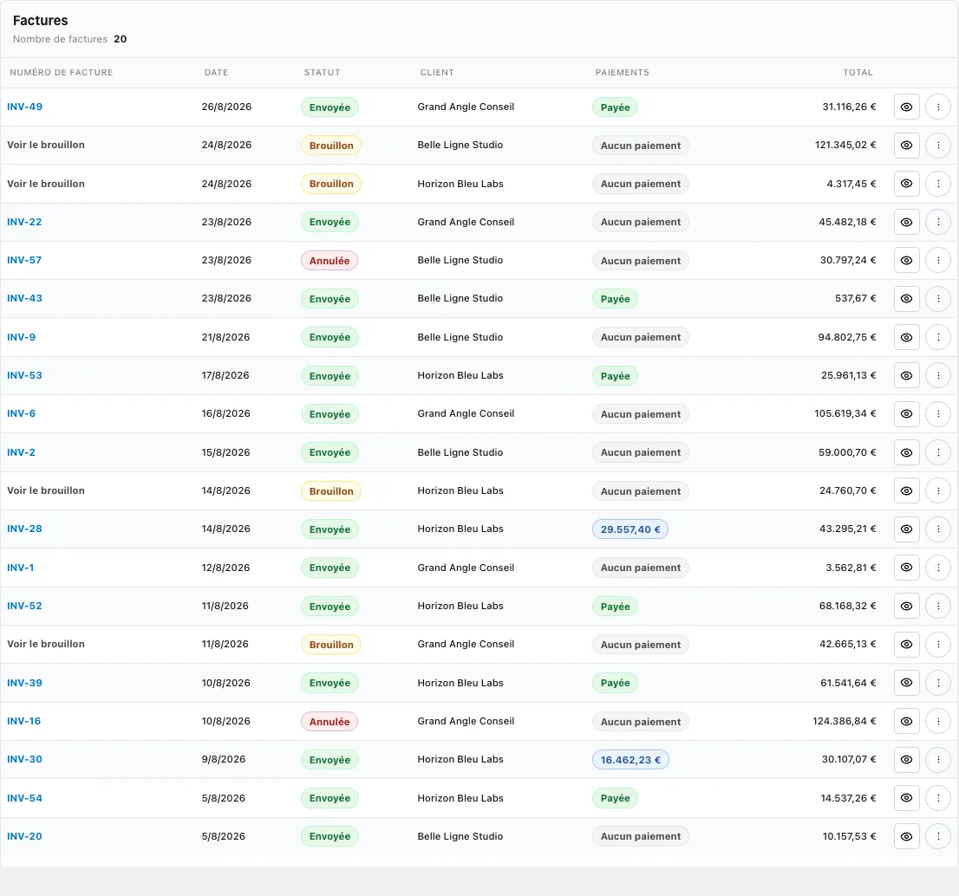Open the three-dot menu for INV-52

pyautogui.click(x=938, y=607)
